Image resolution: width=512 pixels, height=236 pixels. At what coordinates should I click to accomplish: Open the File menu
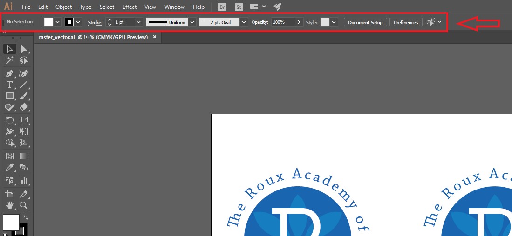pos(26,7)
